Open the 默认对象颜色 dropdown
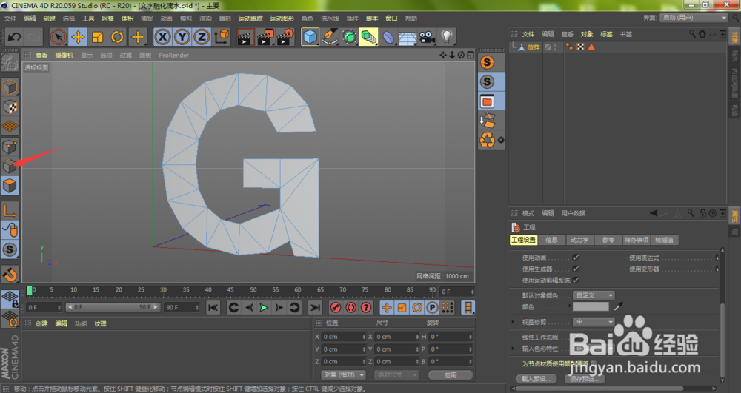 click(x=594, y=295)
